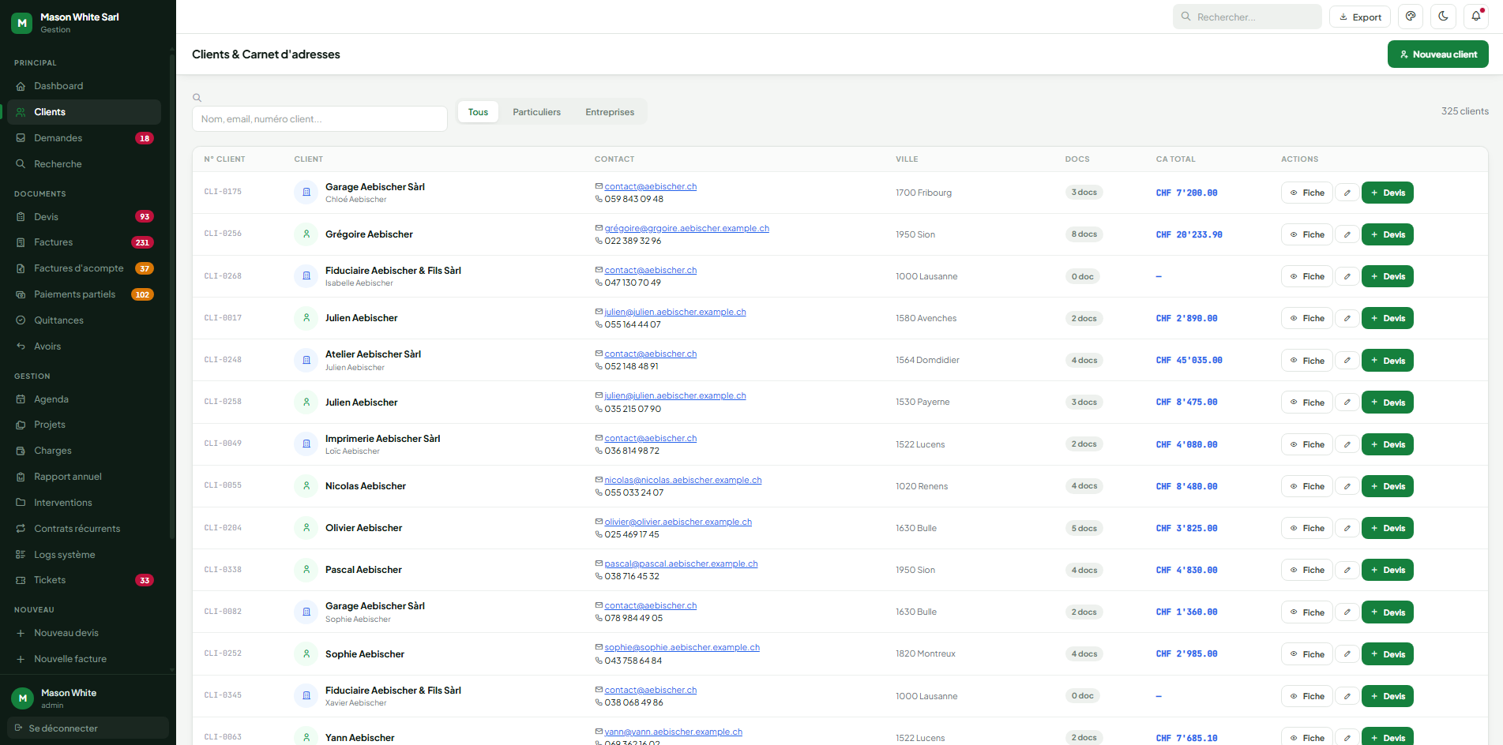Edit Atelier Aebischer Sàrl pencil icon

pyautogui.click(x=1347, y=361)
